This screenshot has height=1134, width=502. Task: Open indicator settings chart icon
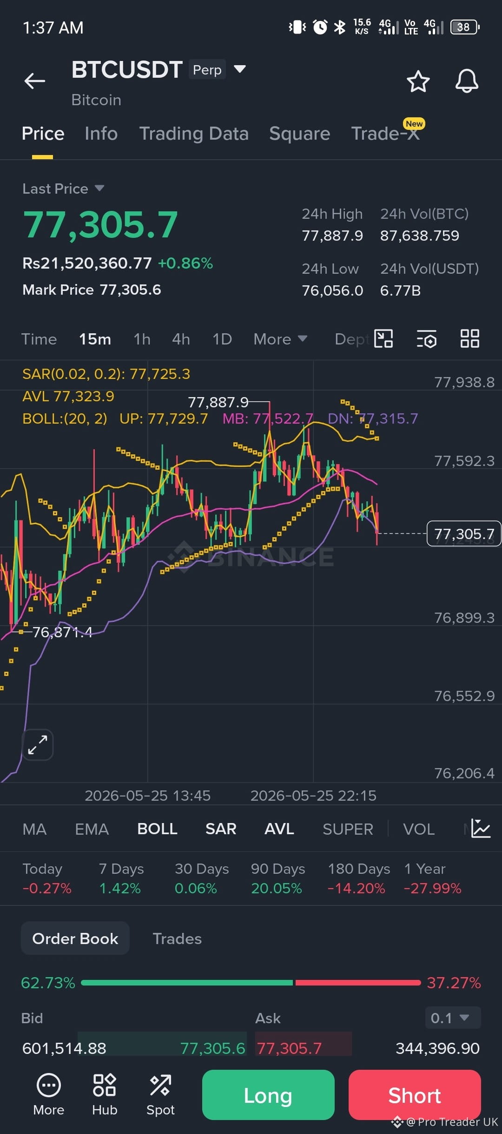(x=481, y=829)
